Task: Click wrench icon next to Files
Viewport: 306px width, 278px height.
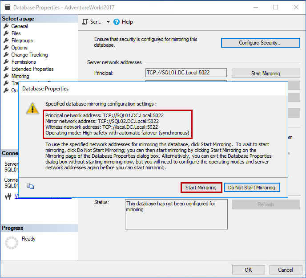Action: (x=6, y=33)
